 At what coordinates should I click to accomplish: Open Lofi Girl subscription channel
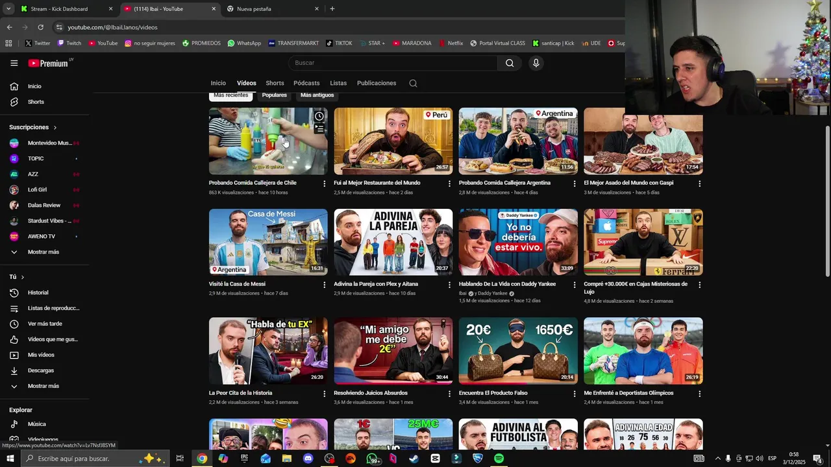click(x=45, y=189)
